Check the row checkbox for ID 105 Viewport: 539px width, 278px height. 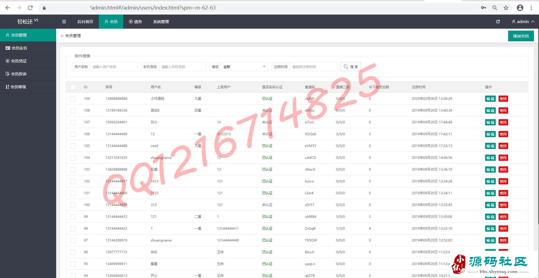pos(73,146)
